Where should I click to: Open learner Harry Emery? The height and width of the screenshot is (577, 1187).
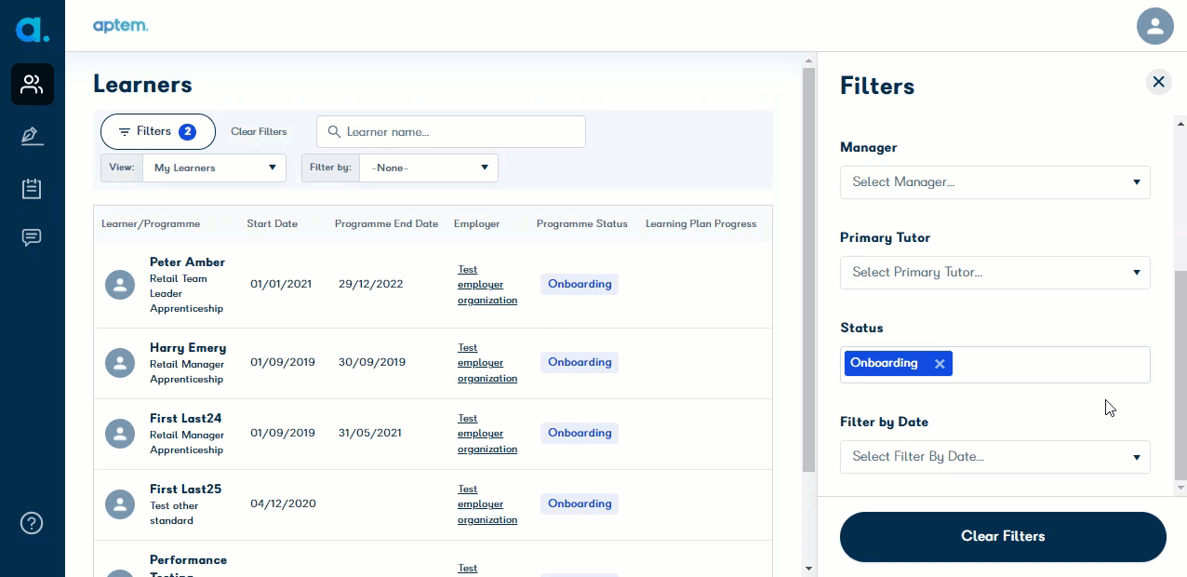pyautogui.click(x=188, y=348)
